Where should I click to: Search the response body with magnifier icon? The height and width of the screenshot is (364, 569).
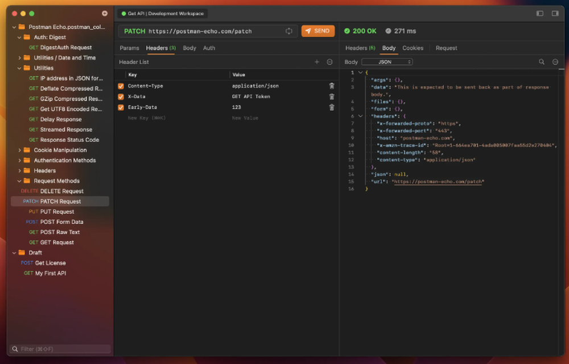pos(542,62)
